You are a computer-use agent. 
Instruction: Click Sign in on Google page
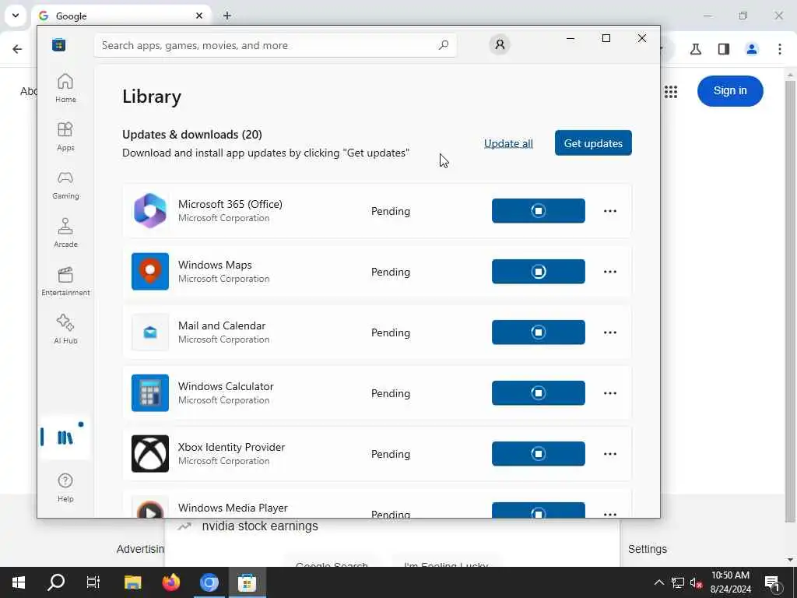click(x=730, y=91)
